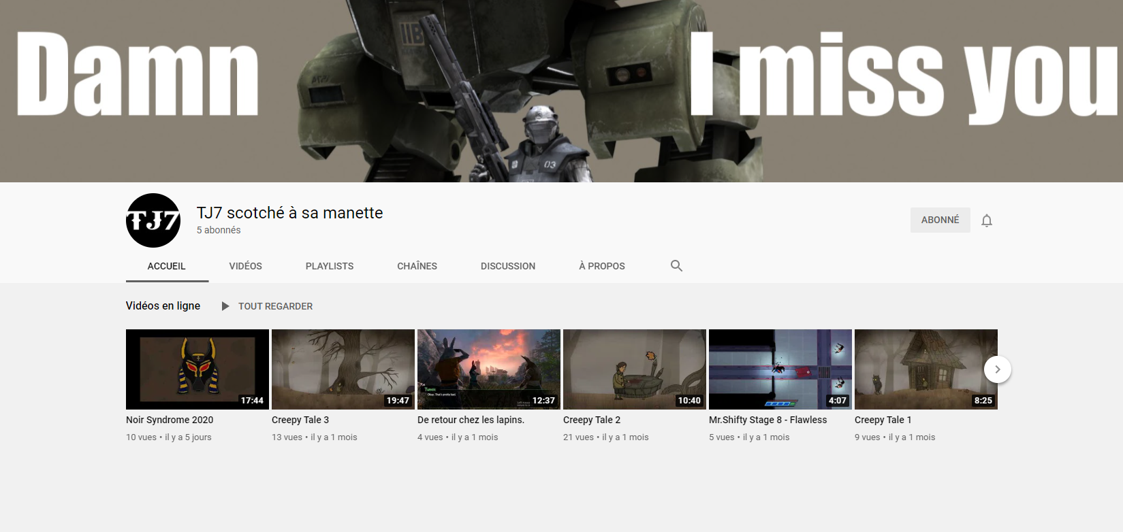Click the TJ7 channel avatar
The width and height of the screenshot is (1123, 532).
pos(153,220)
